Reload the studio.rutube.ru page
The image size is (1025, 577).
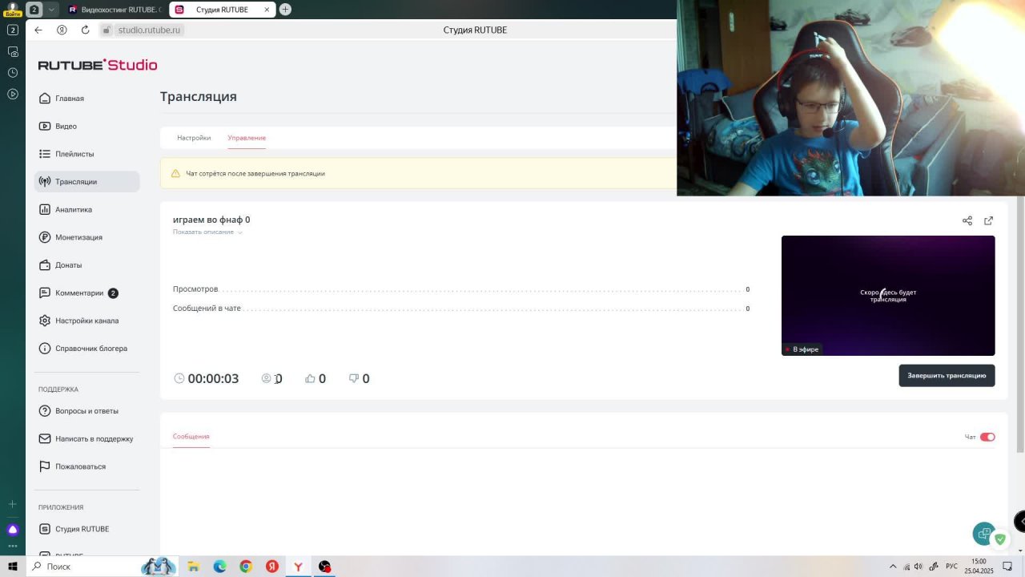[x=85, y=30]
